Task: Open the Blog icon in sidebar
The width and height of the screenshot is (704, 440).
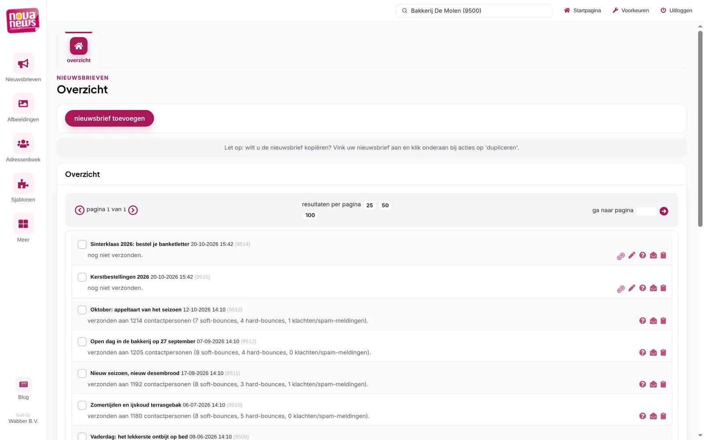Action: point(23,385)
